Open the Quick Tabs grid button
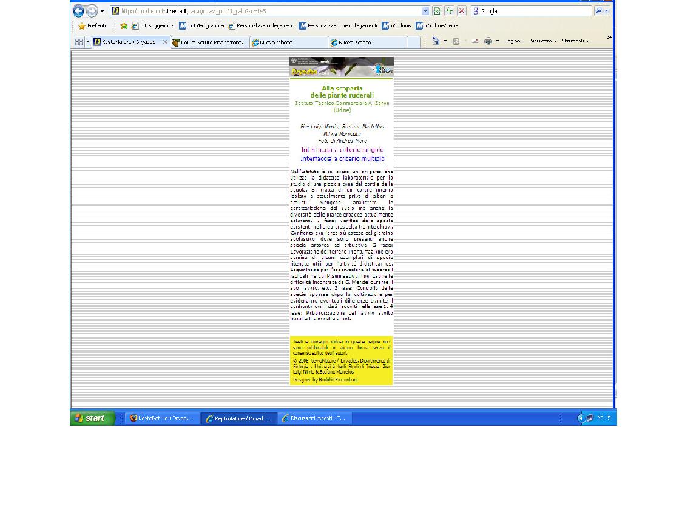The image size is (699, 524). pos(79,42)
